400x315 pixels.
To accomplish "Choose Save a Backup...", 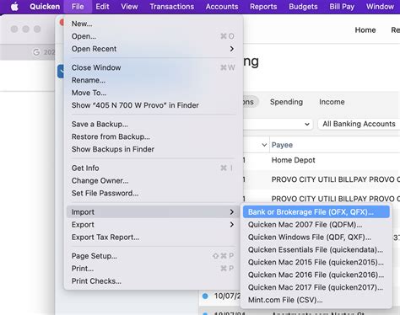I will click(154, 124).
